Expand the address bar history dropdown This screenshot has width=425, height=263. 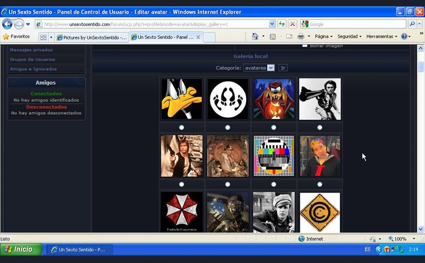(272, 24)
